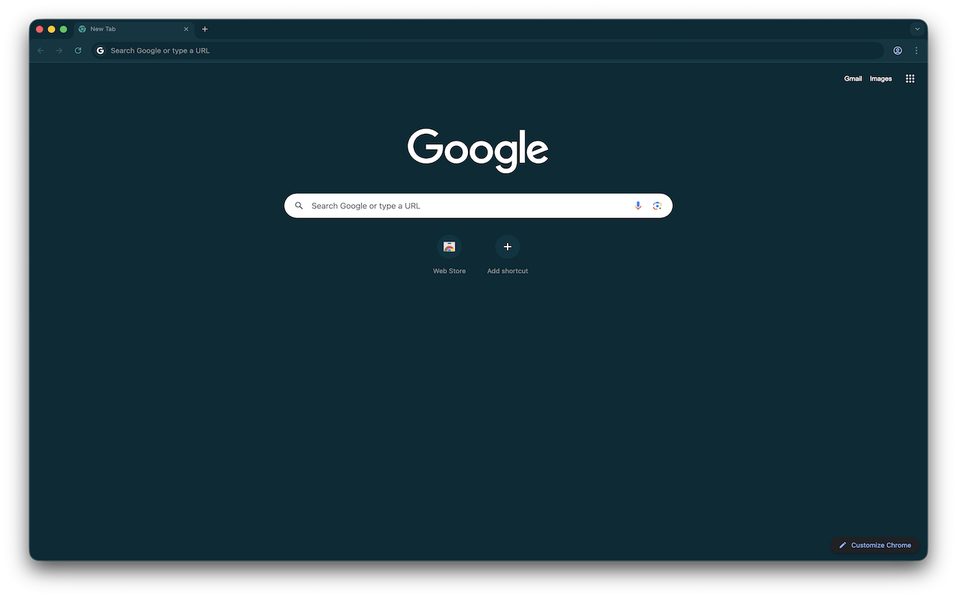This screenshot has height=598, width=957.
Task: Click the Google icon in the address bar
Action: click(100, 51)
